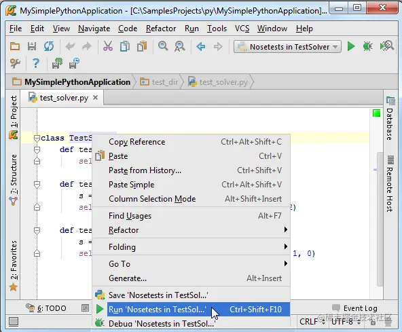Open the Navigate menu
The height and width of the screenshot is (332, 402).
[94, 29]
